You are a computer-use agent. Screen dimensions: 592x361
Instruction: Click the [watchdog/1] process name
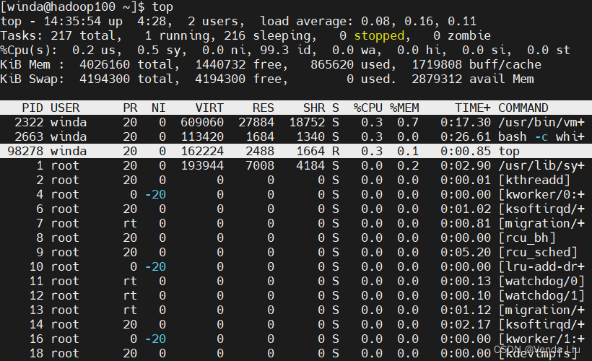point(541,296)
